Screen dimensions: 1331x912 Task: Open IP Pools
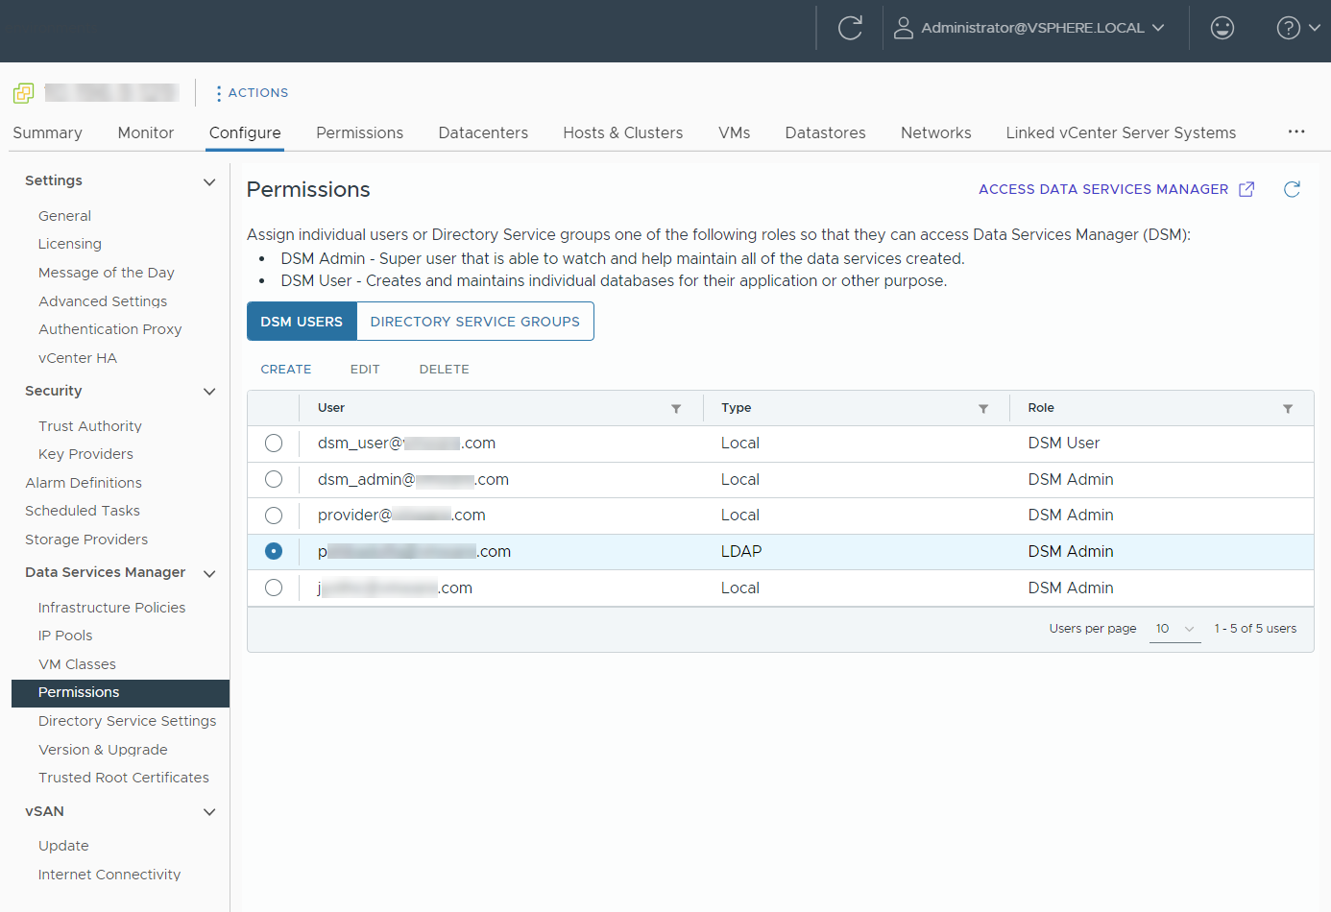65,636
